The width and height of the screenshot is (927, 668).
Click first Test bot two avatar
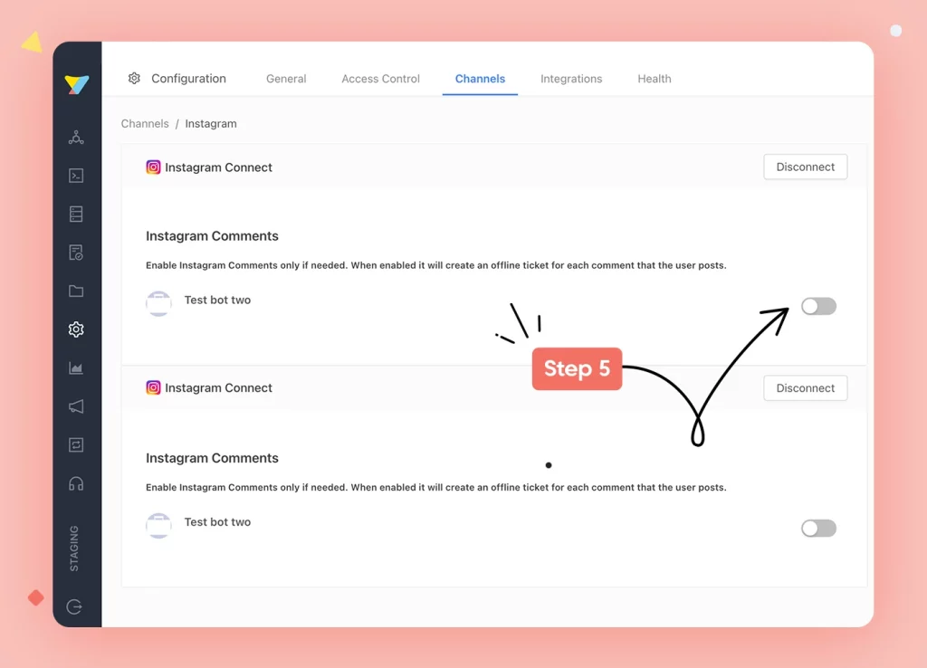click(x=158, y=303)
